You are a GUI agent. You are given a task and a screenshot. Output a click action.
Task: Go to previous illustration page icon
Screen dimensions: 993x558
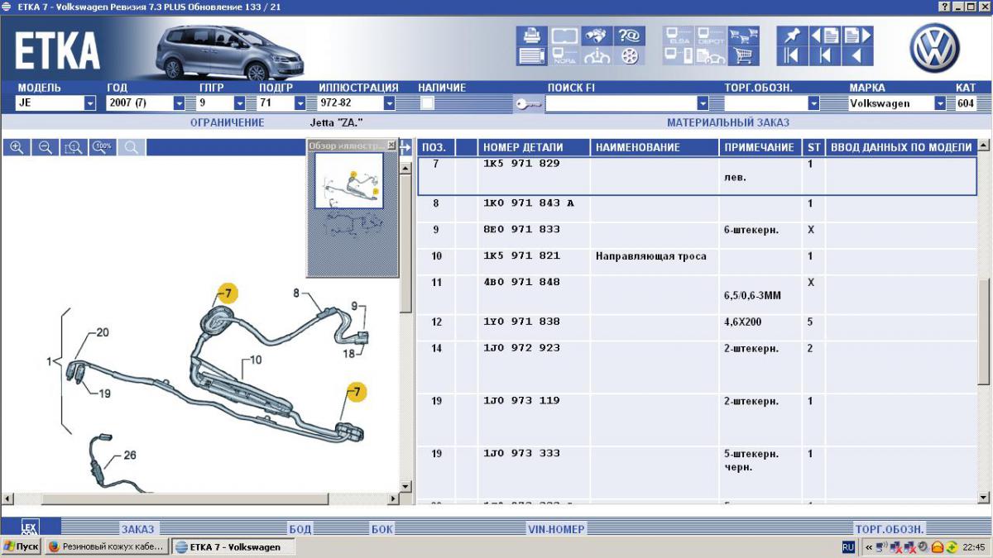click(x=824, y=36)
